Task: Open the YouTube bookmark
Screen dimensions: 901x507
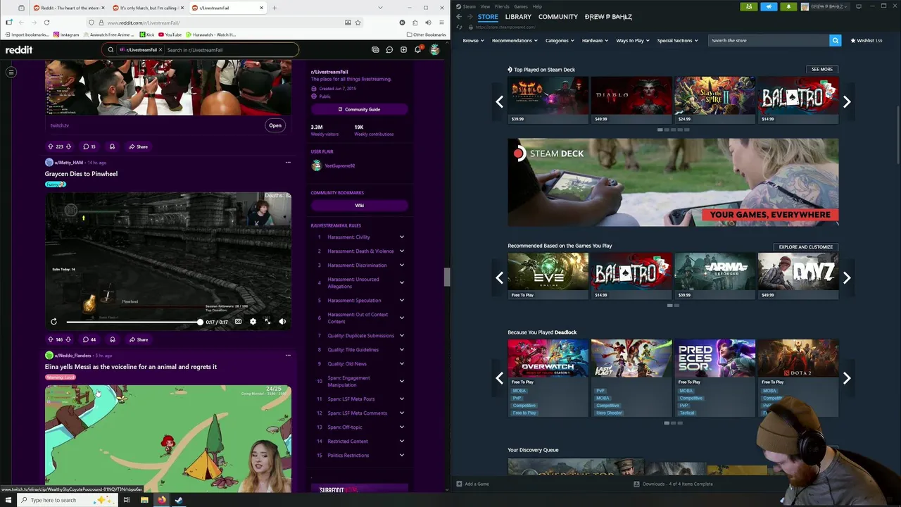Action: 170,35
